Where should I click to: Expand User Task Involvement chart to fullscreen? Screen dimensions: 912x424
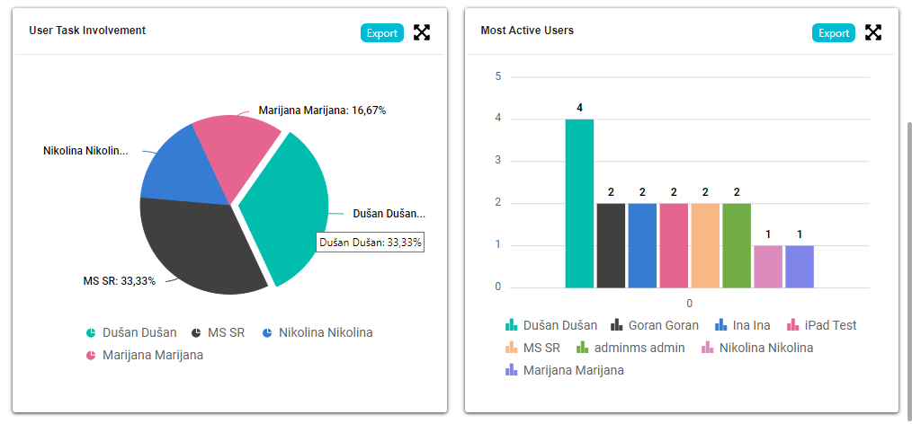click(422, 32)
